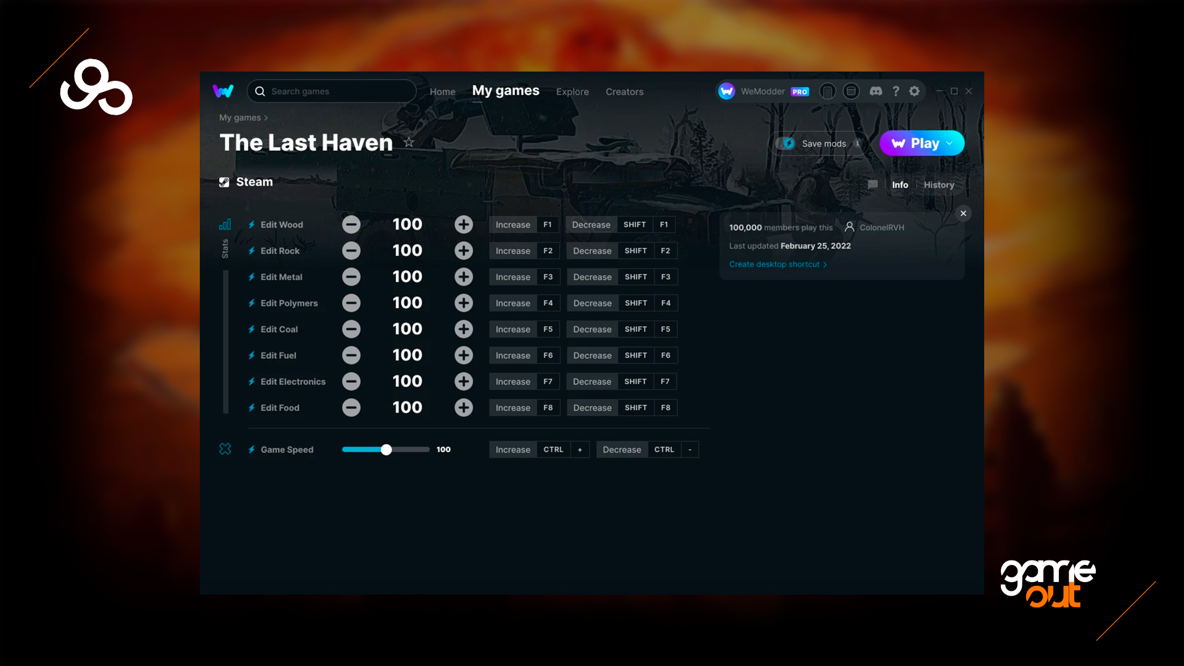
Task: Drag the Game Speed slider
Action: click(387, 449)
